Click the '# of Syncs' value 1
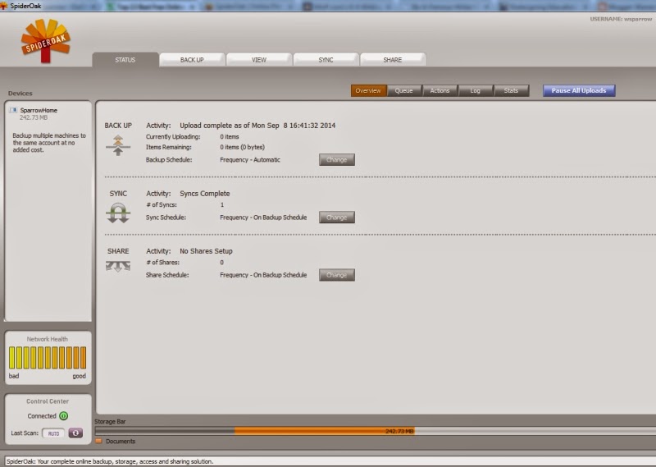 (x=222, y=205)
